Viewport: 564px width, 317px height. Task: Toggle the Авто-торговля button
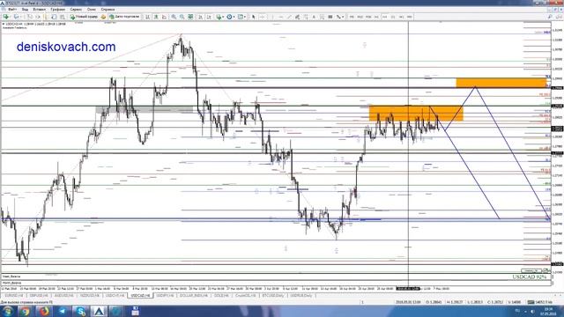124,17
